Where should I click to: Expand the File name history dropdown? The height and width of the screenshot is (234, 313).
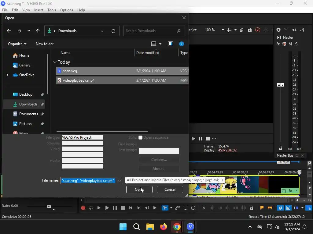pyautogui.click(x=120, y=181)
